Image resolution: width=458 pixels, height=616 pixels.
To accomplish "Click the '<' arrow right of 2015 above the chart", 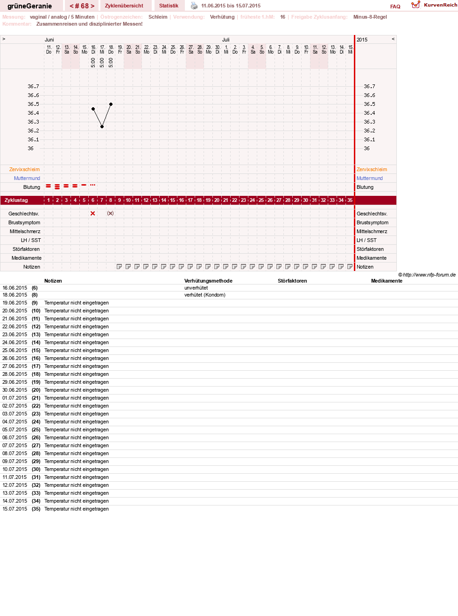I will coord(393,39).
